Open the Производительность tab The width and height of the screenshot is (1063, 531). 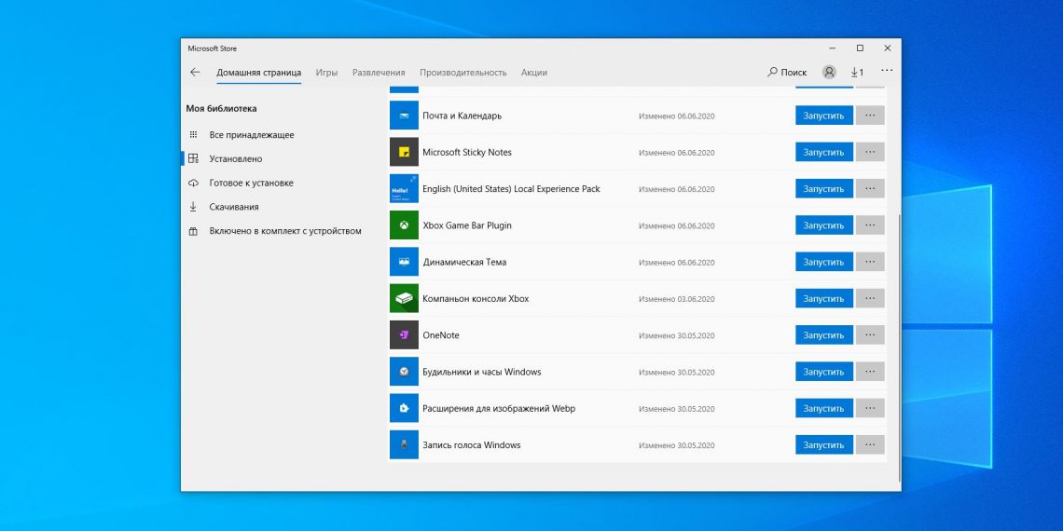point(462,73)
